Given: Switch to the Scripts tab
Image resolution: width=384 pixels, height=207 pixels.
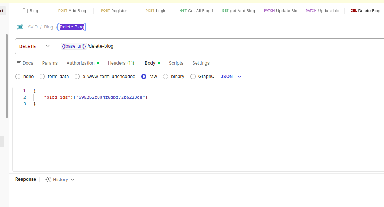Looking at the screenshot, I should coord(176,63).
